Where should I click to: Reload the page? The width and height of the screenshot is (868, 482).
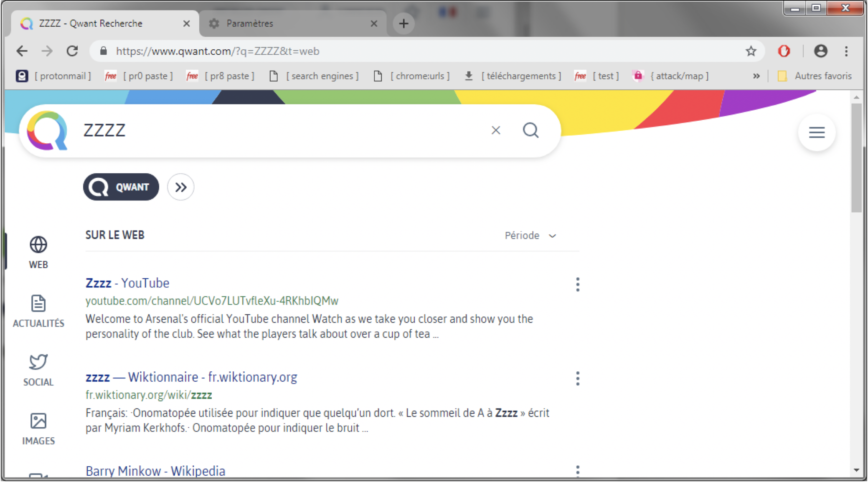pyautogui.click(x=72, y=51)
